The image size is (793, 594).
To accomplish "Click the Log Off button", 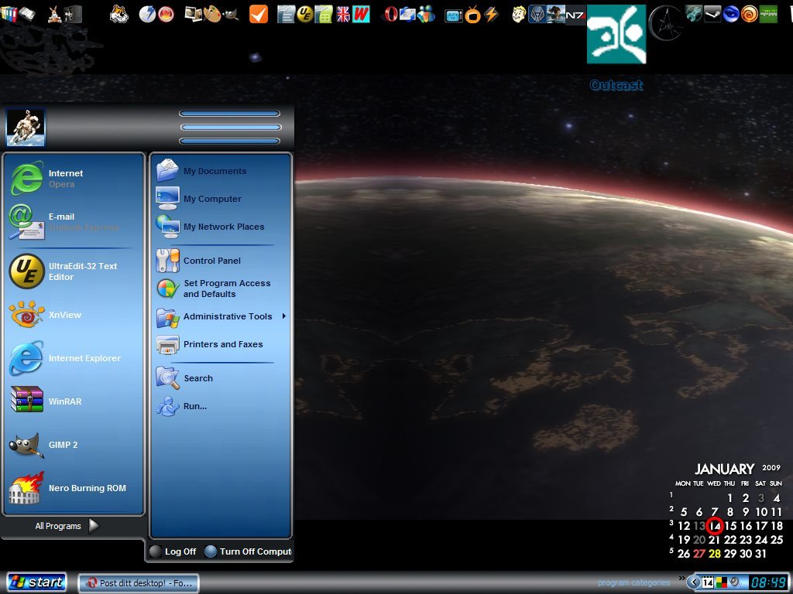I will pos(173,551).
